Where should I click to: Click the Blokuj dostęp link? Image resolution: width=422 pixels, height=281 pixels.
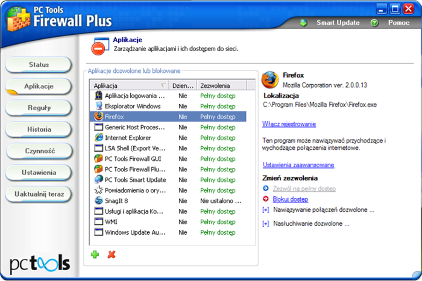tap(290, 199)
